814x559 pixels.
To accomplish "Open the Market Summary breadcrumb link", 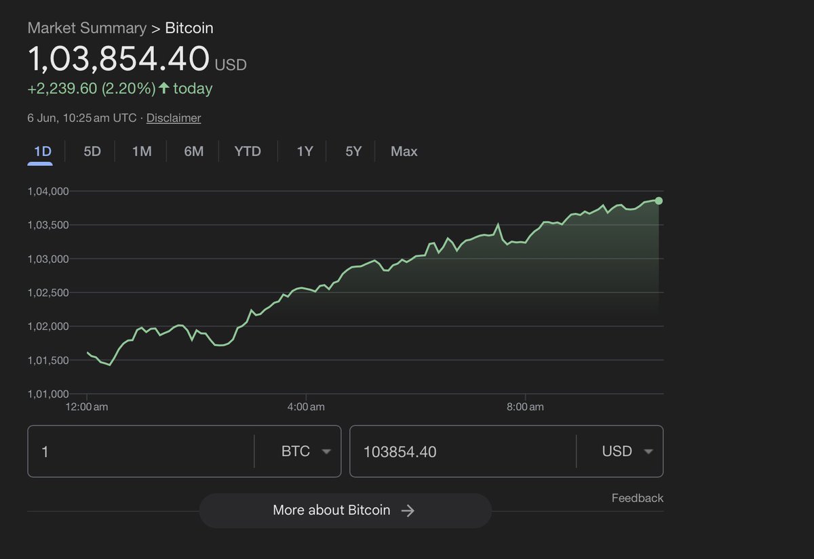I will click(87, 28).
